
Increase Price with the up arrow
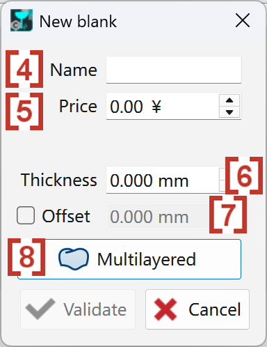coord(229,100)
